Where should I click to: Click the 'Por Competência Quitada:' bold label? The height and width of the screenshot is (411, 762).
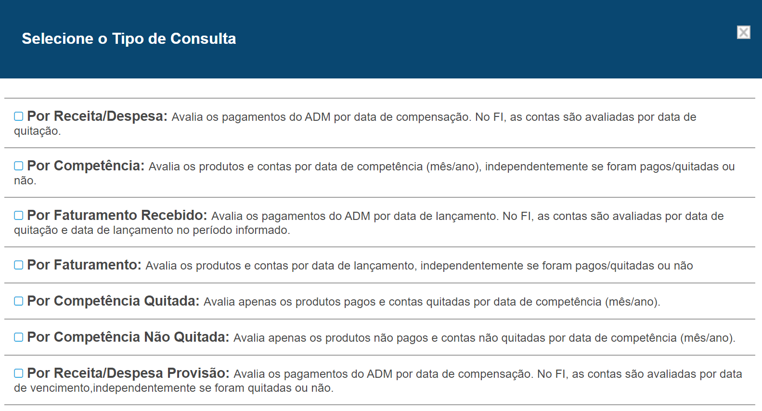pos(113,301)
